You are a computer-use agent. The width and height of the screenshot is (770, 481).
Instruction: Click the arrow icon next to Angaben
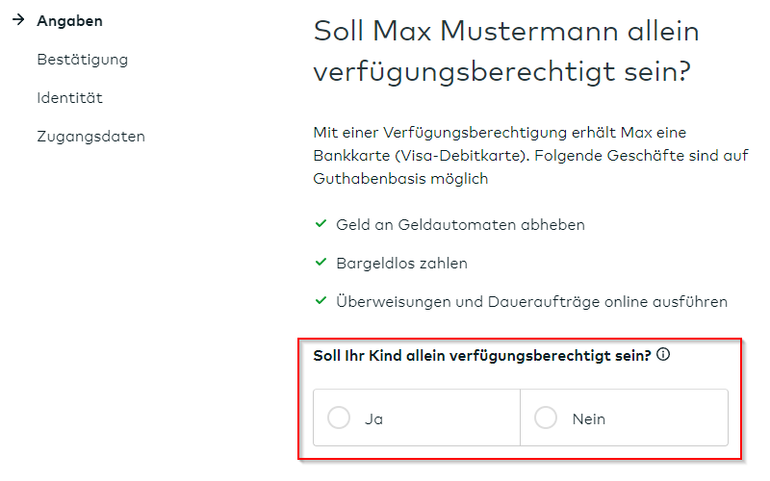[19, 20]
